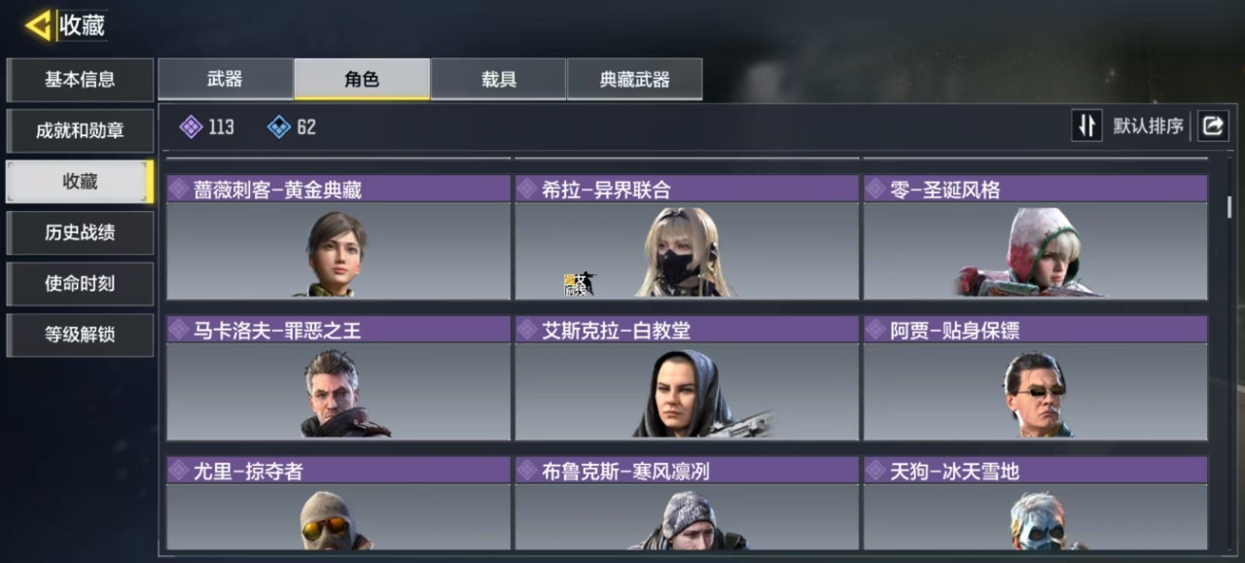Screen dimensions: 1245x563
Task: Select the 阿贾-贴身保镖 character portrait
Action: tap(1037, 394)
